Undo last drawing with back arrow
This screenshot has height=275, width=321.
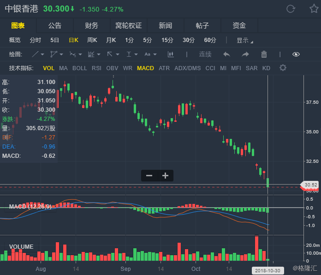click(226, 54)
